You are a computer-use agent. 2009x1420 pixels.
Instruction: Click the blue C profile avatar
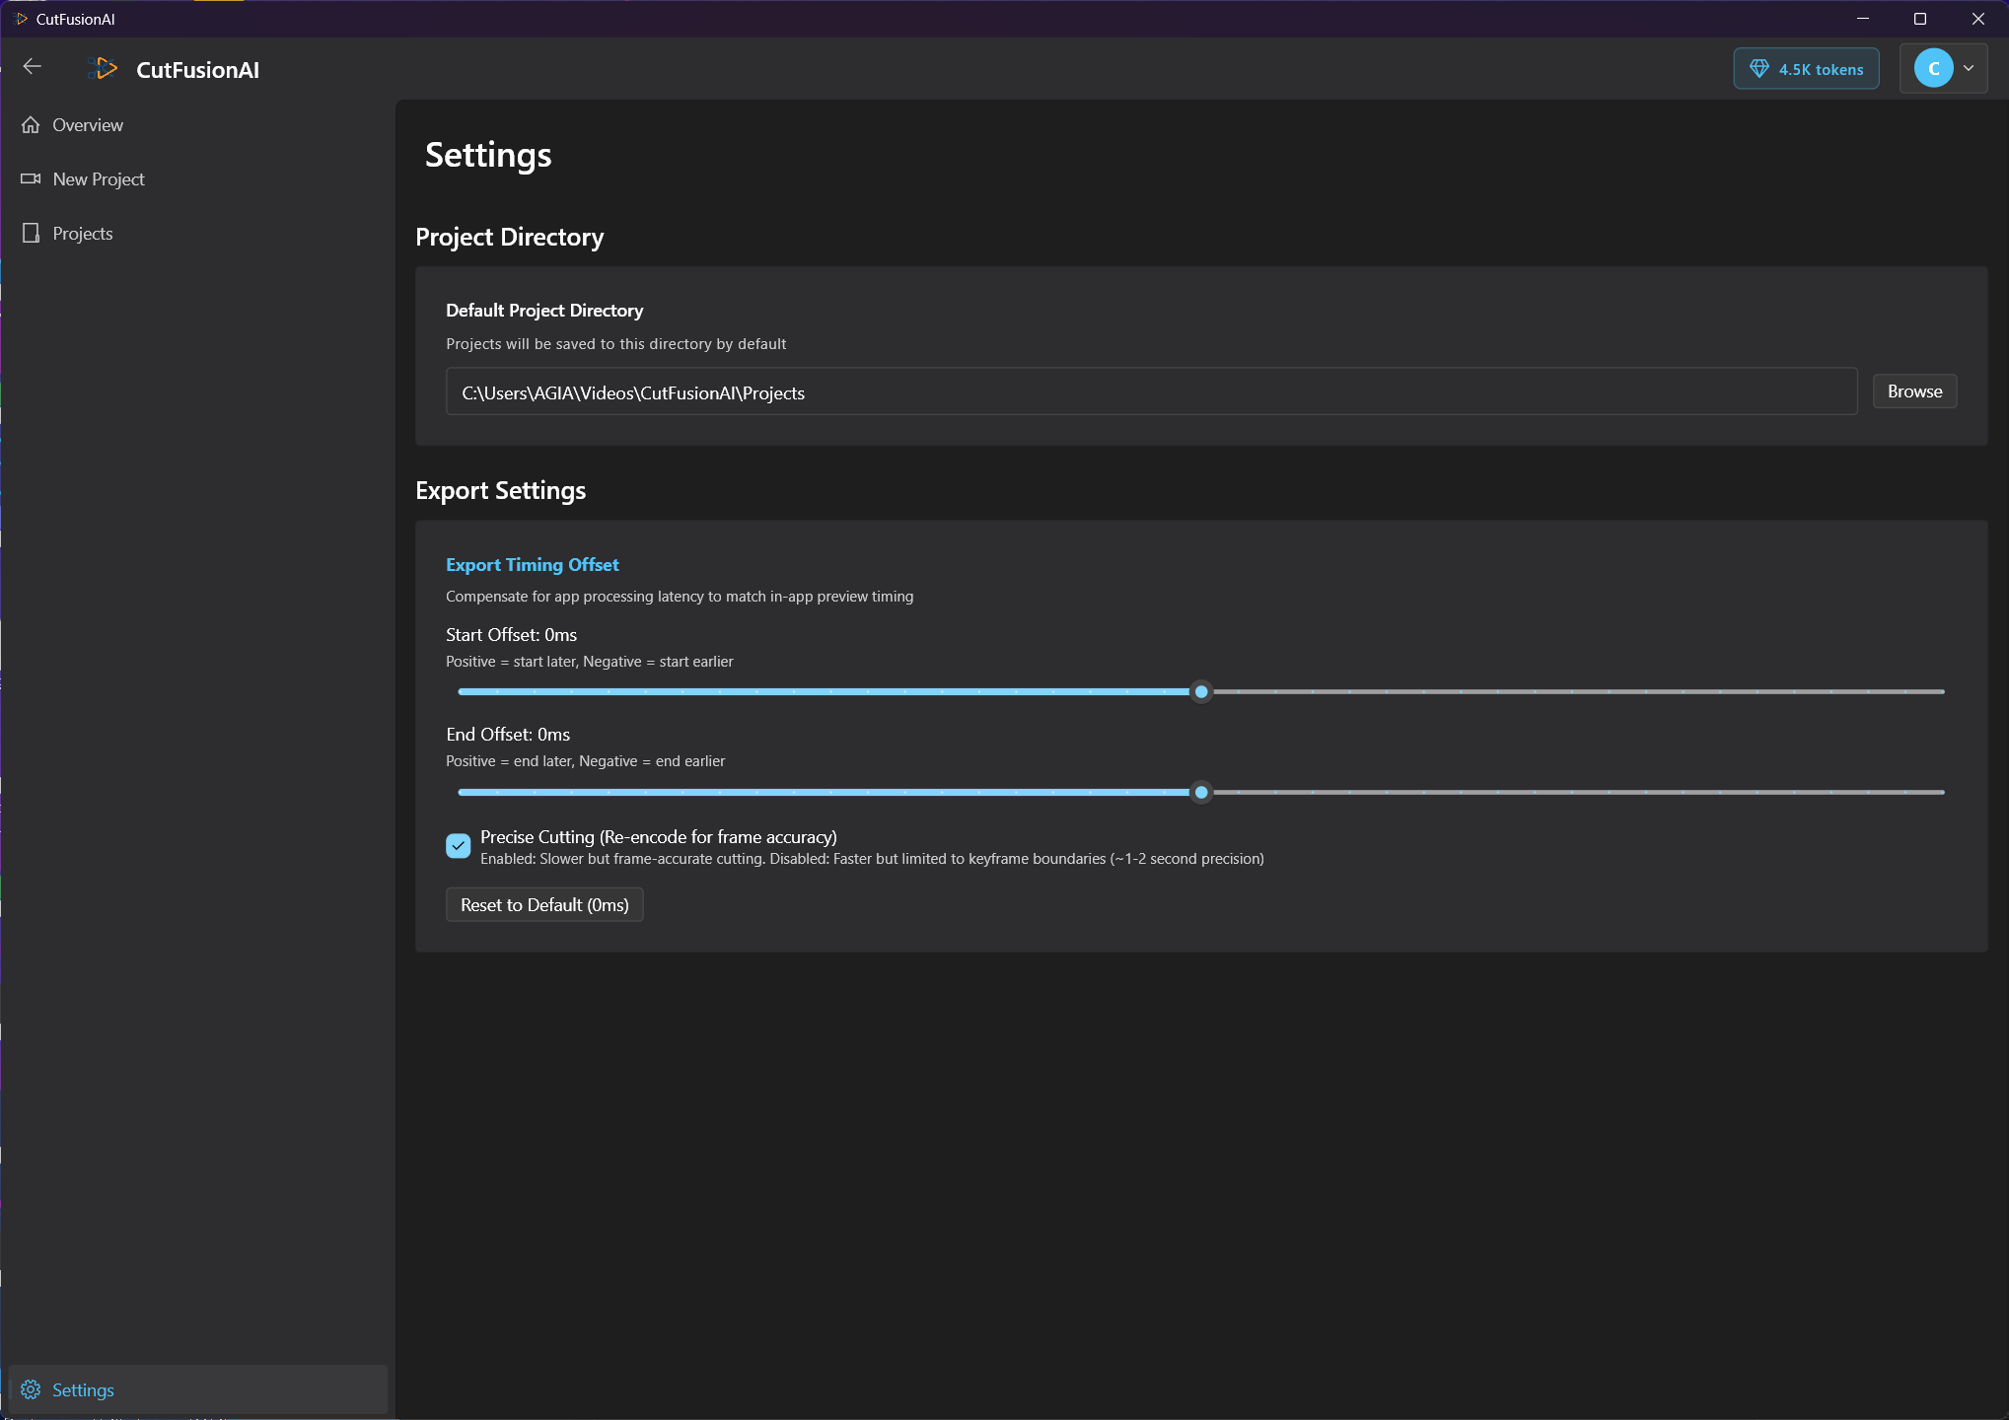[1932, 69]
